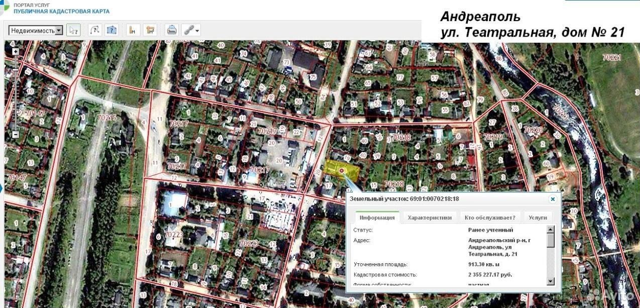Activate the identify-along-path query tool
The width and height of the screenshot is (640, 308).
(95, 30)
